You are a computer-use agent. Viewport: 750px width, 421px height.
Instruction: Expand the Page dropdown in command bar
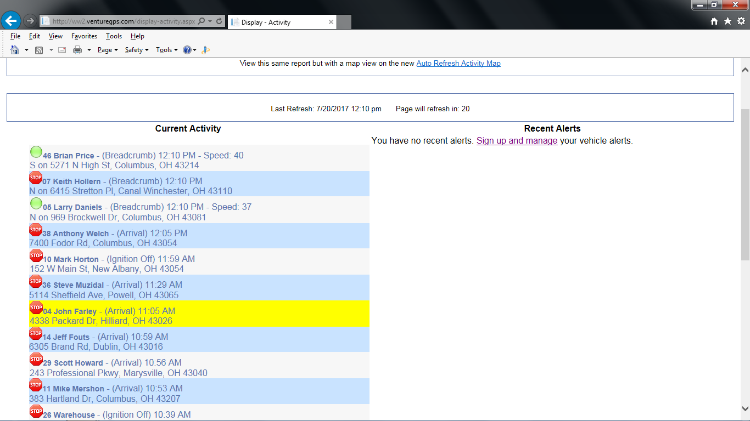pyautogui.click(x=108, y=50)
